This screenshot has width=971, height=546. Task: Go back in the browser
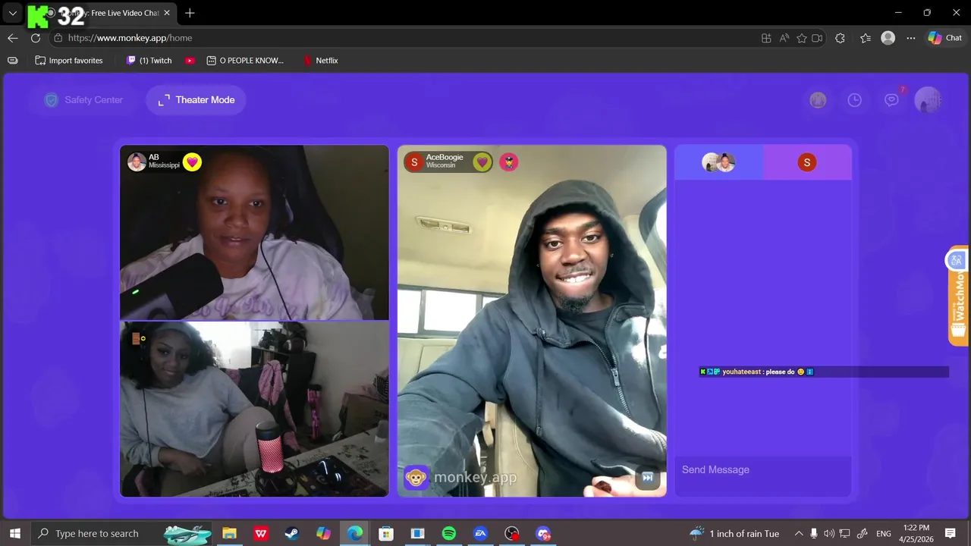13,38
